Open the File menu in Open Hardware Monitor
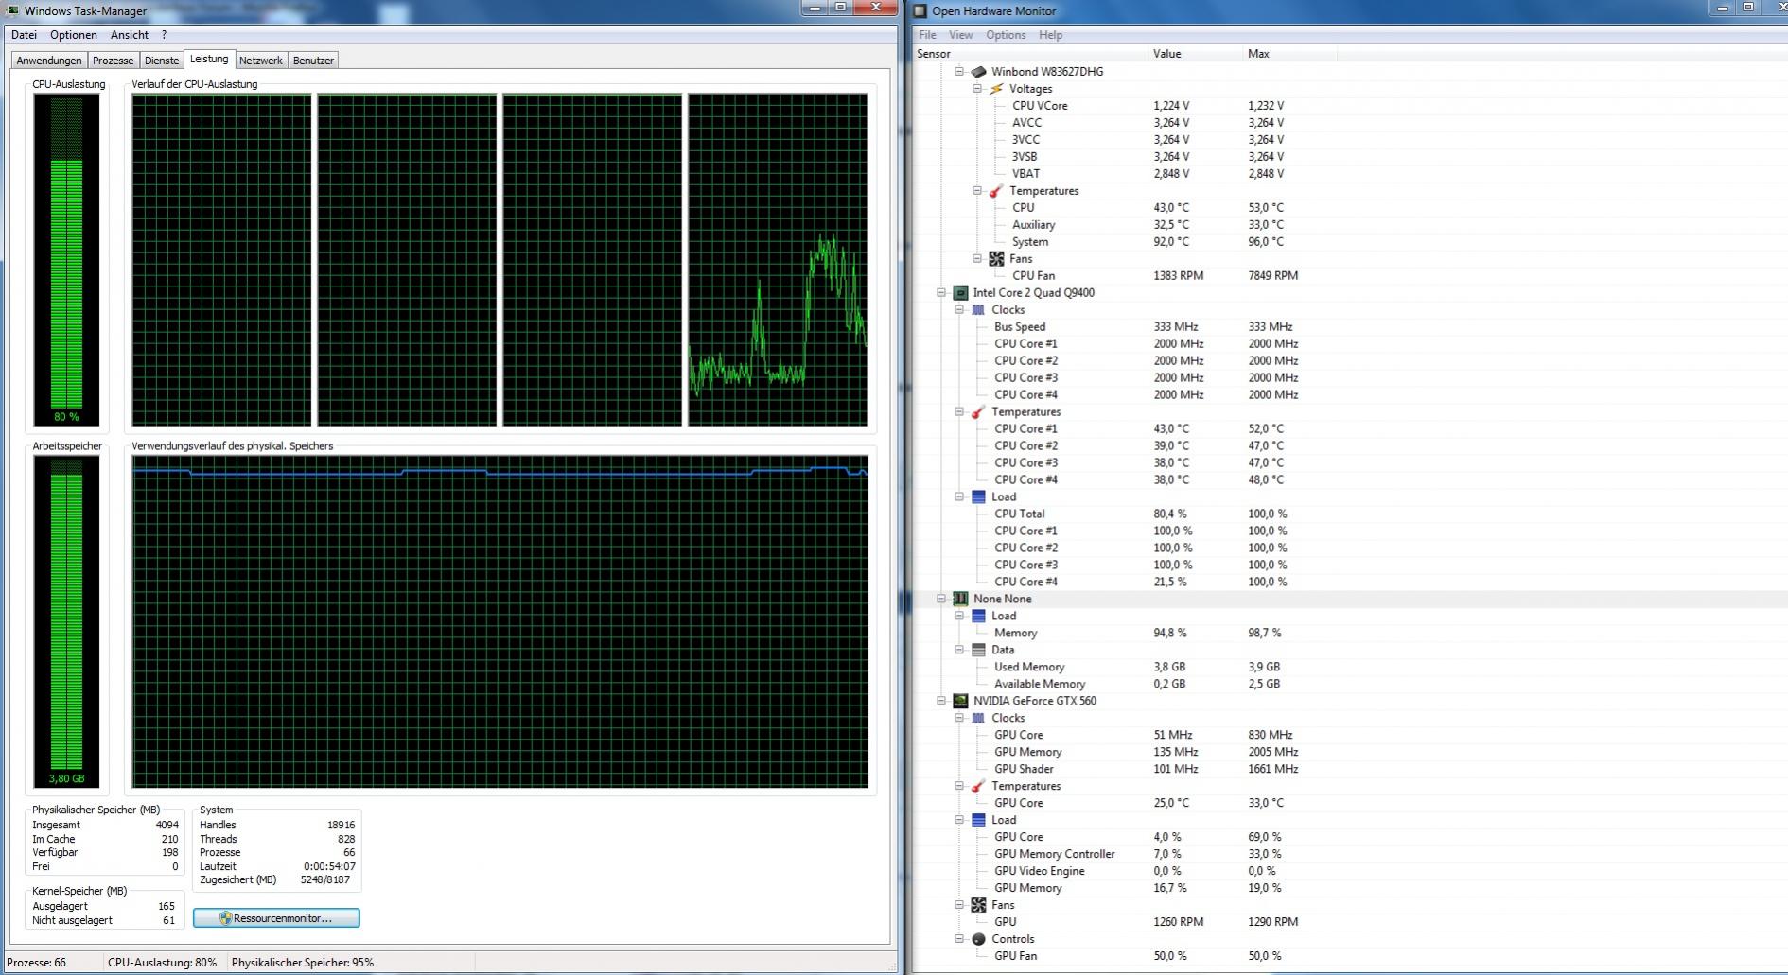Image resolution: width=1788 pixels, height=975 pixels. click(927, 35)
